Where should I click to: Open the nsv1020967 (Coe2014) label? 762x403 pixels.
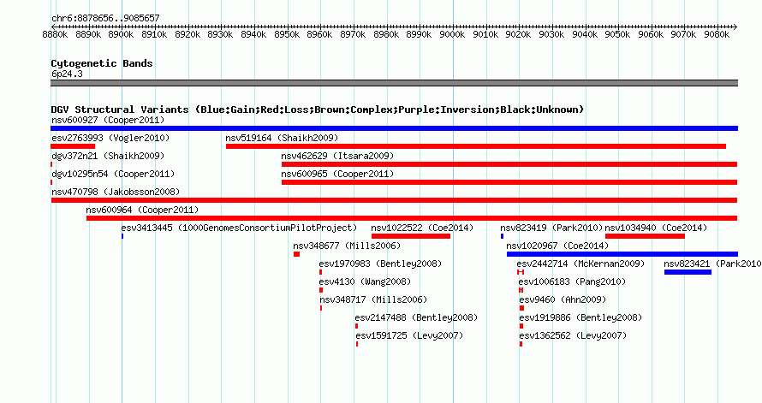(557, 246)
